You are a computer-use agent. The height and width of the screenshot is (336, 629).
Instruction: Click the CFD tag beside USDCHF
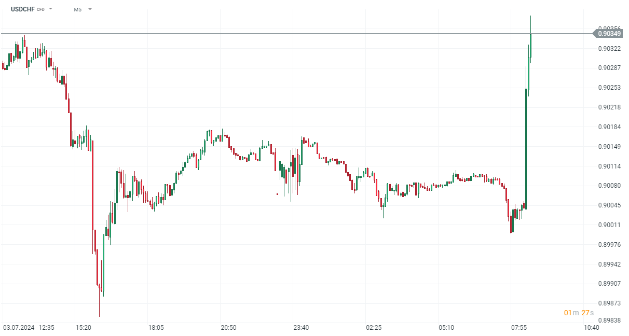point(40,9)
